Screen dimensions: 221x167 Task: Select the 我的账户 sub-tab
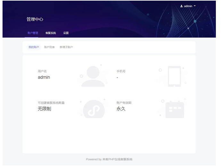[x=34, y=47]
